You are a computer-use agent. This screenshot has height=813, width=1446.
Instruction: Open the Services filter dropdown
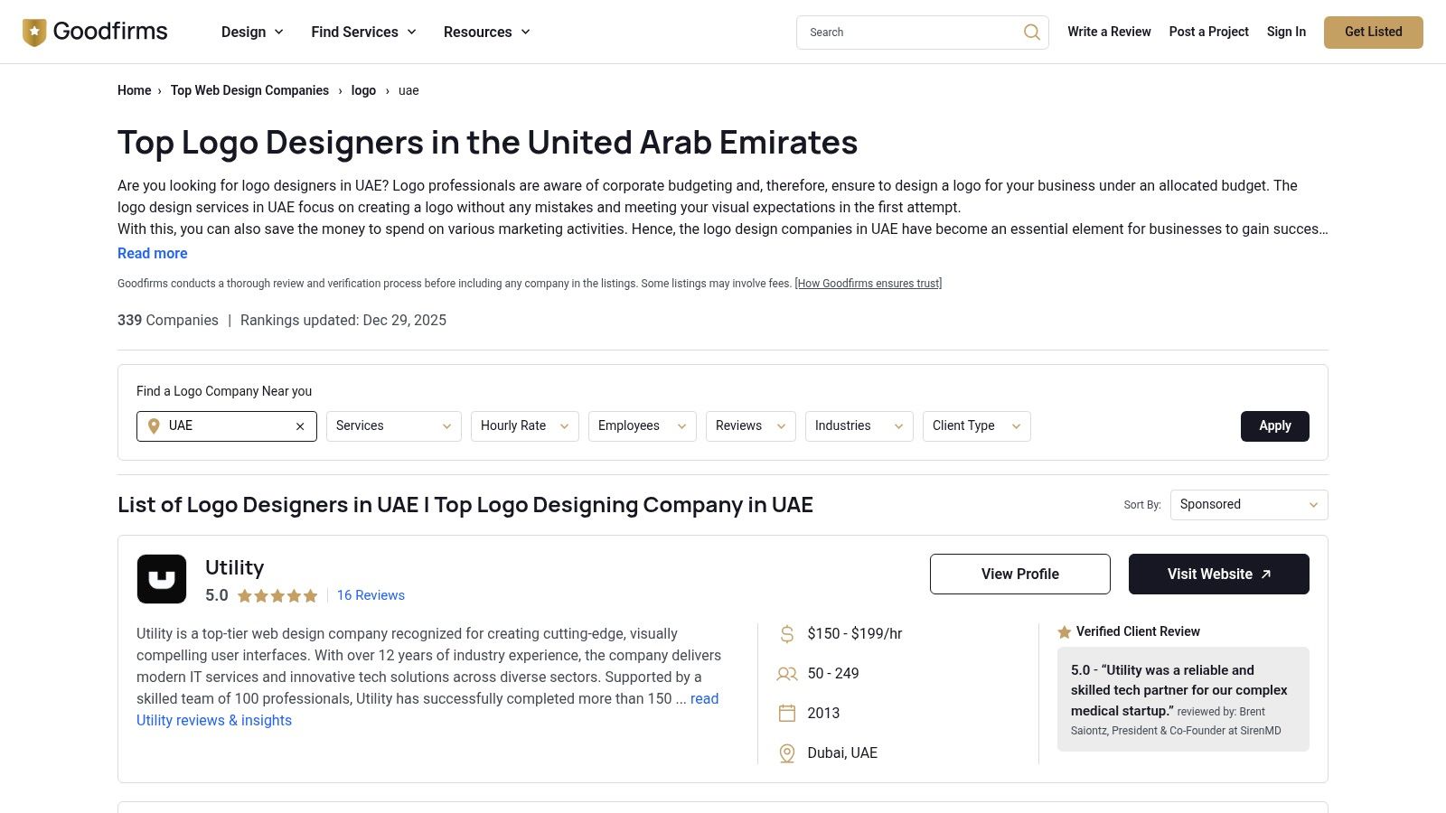pos(392,425)
